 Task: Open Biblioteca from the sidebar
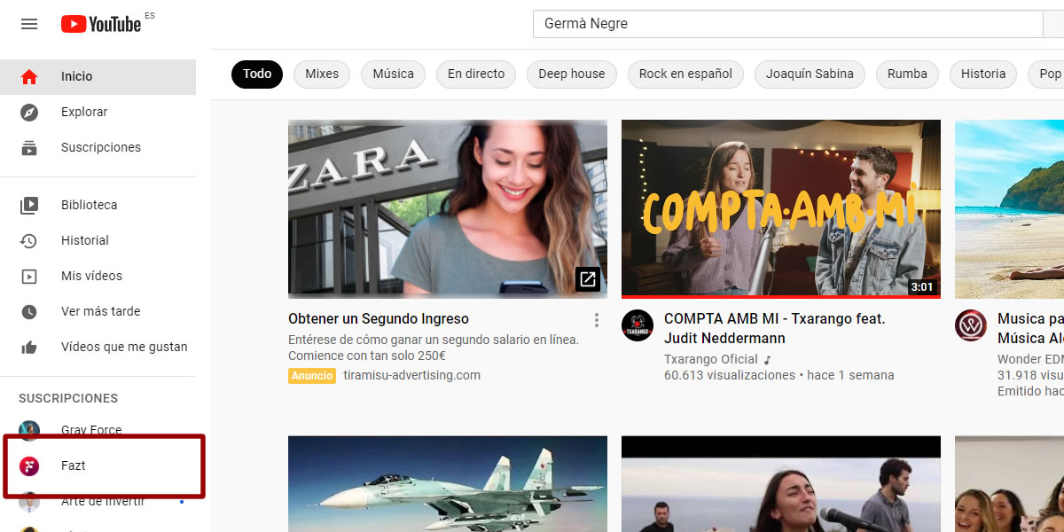tap(98, 205)
